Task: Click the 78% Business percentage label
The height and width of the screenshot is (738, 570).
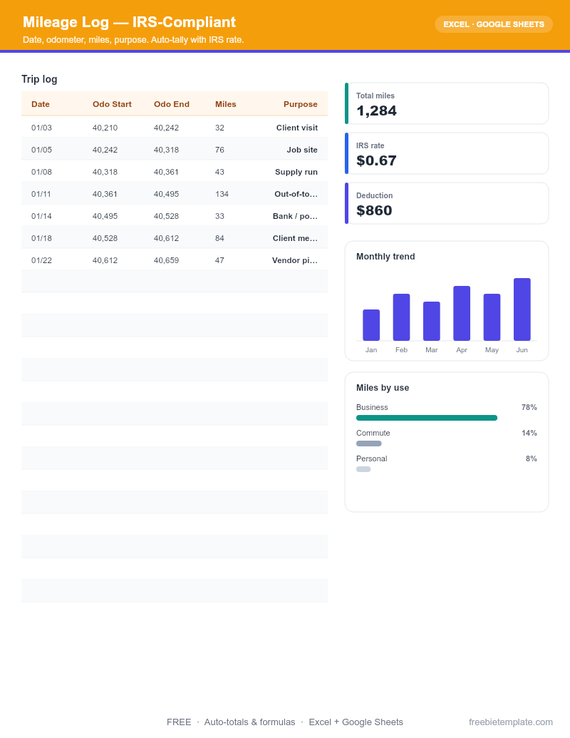Action: click(x=529, y=408)
